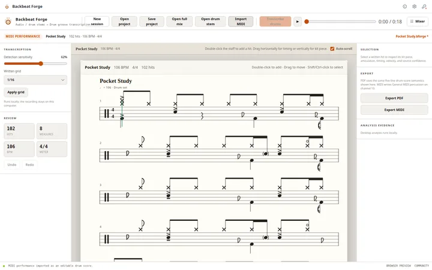Click the 'Pocket Study.bforge *' file name

coord(412,37)
